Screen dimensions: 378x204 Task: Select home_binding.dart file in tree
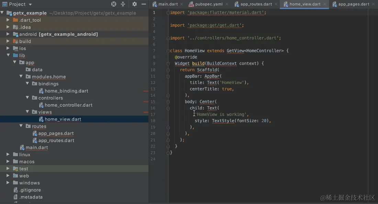(x=66, y=91)
